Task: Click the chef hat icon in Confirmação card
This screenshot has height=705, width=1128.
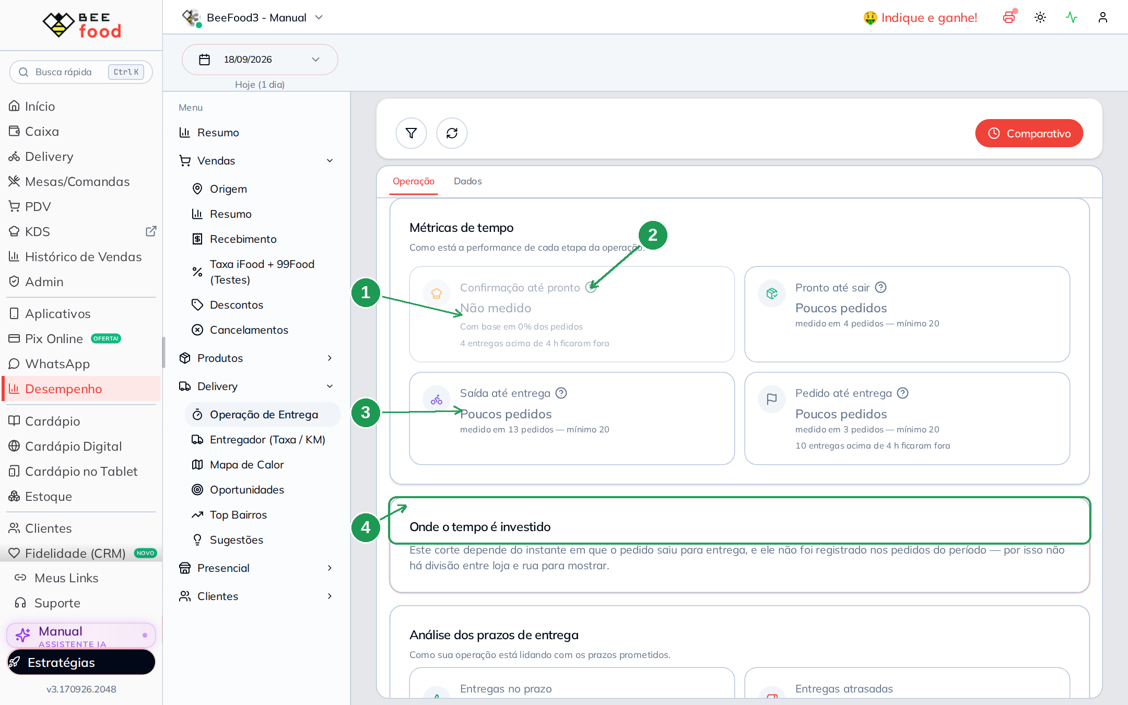Action: 437,293
